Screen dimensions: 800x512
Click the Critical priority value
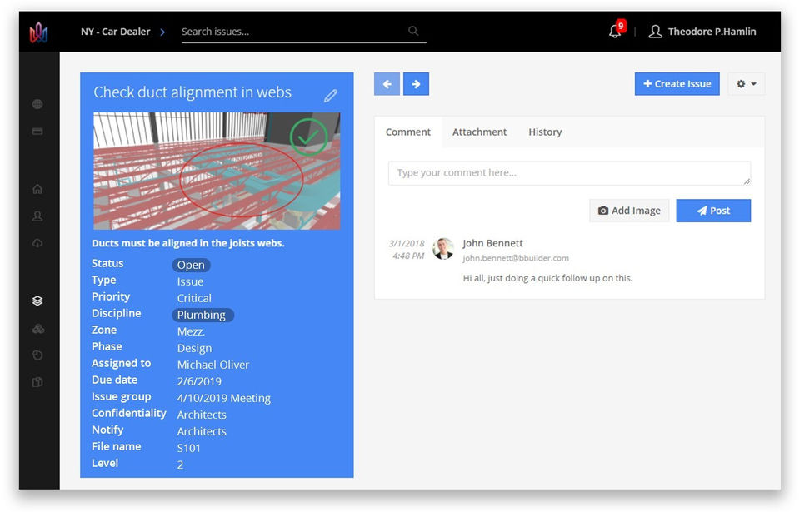[x=194, y=298]
